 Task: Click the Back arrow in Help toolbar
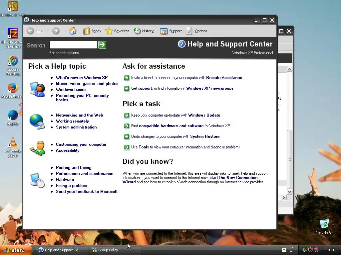[x=30, y=31]
